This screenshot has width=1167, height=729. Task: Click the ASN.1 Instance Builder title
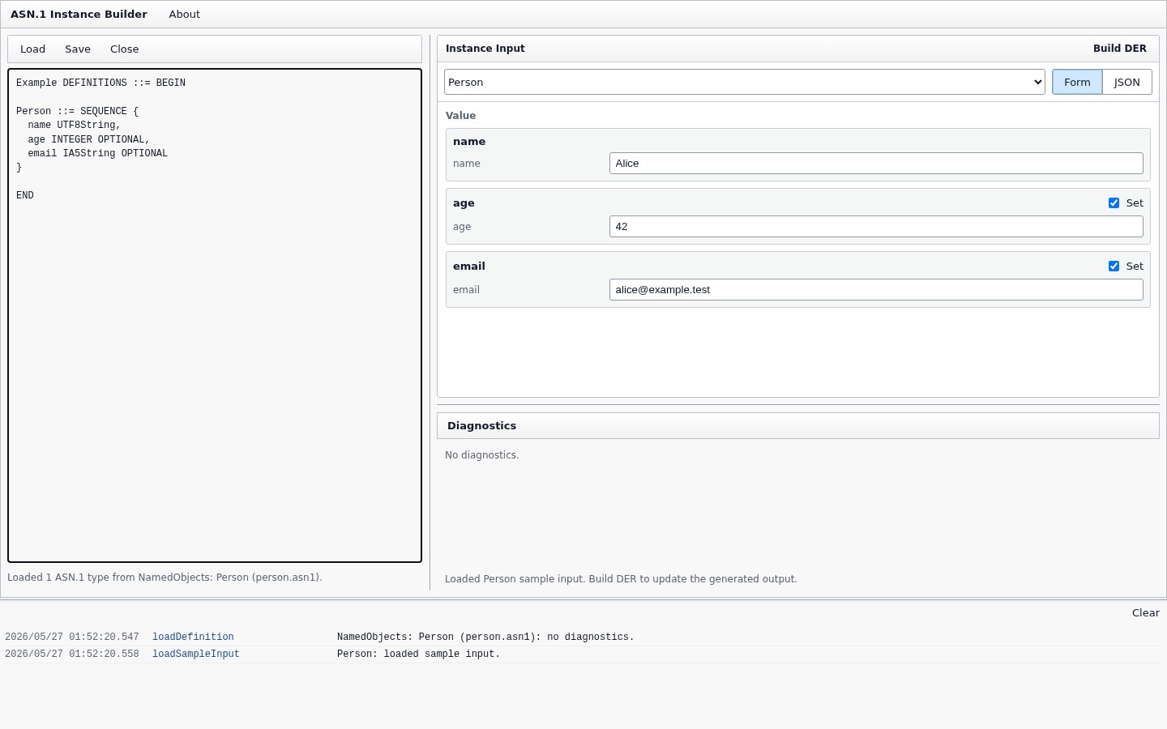click(79, 15)
